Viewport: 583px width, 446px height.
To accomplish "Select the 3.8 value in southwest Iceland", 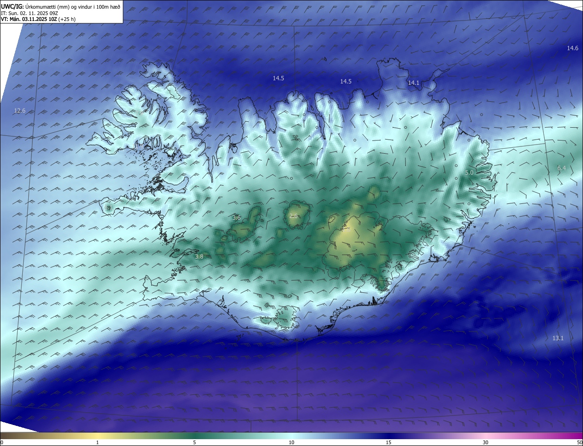I will pos(199,257).
